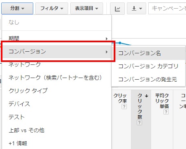The image size is (186, 149).
Task: Click help icon under 平均クリック単価 column
Action: click(x=166, y=112)
